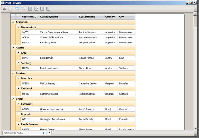Select the fit-to-width view icon
The width and height of the screenshot is (199, 138).
point(36,9)
